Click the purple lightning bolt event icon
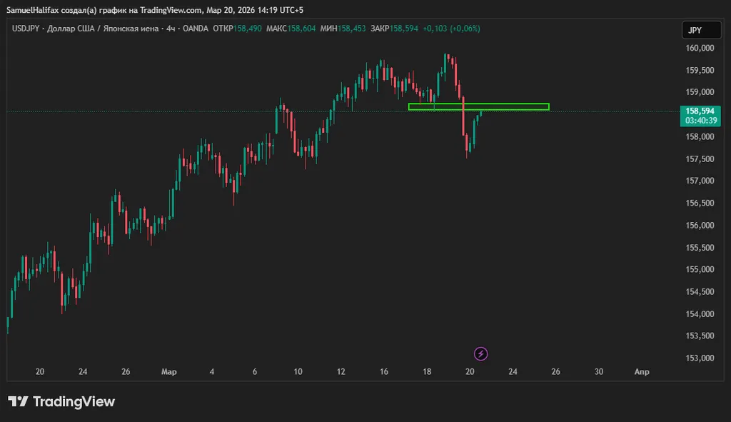The image size is (731, 422). point(481,353)
